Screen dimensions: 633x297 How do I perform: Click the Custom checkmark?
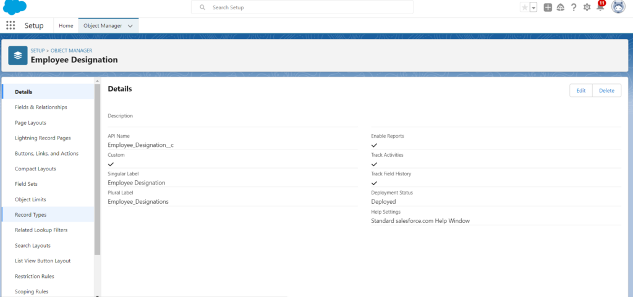click(x=111, y=164)
